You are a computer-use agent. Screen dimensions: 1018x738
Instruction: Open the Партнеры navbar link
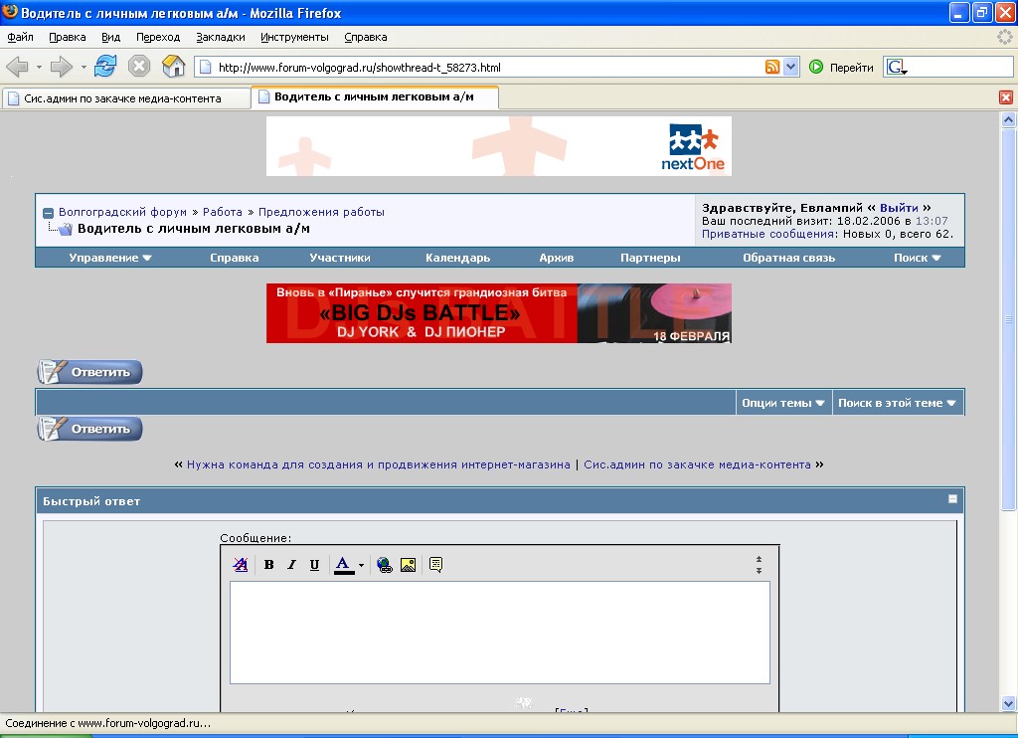click(x=650, y=258)
